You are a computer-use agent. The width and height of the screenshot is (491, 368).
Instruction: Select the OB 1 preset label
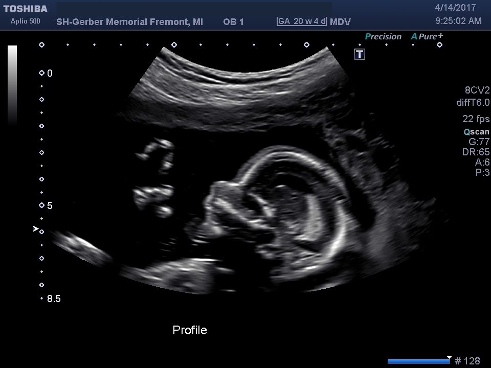pyautogui.click(x=233, y=22)
